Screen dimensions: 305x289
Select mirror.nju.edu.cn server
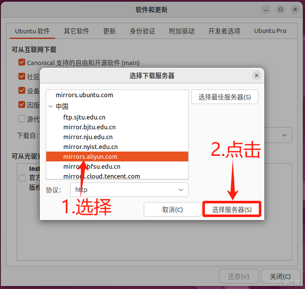click(x=117, y=137)
